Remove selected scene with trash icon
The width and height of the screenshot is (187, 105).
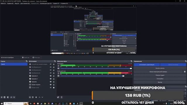5,97
